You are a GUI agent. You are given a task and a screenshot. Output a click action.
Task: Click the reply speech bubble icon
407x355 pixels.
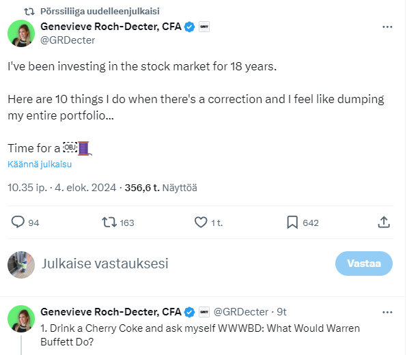click(x=18, y=223)
